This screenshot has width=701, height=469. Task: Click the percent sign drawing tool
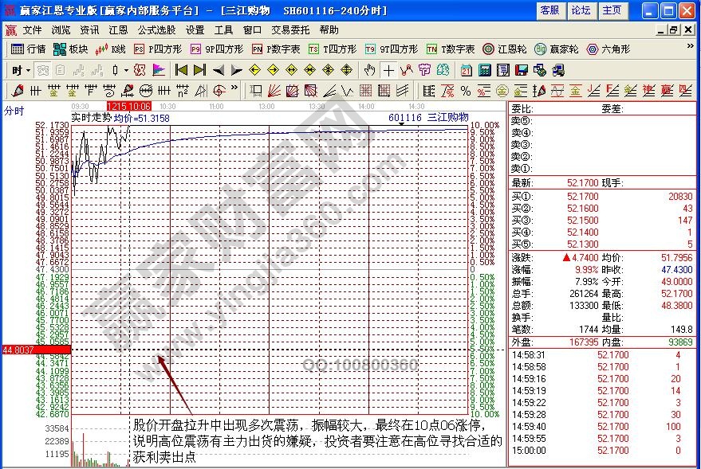467,91
